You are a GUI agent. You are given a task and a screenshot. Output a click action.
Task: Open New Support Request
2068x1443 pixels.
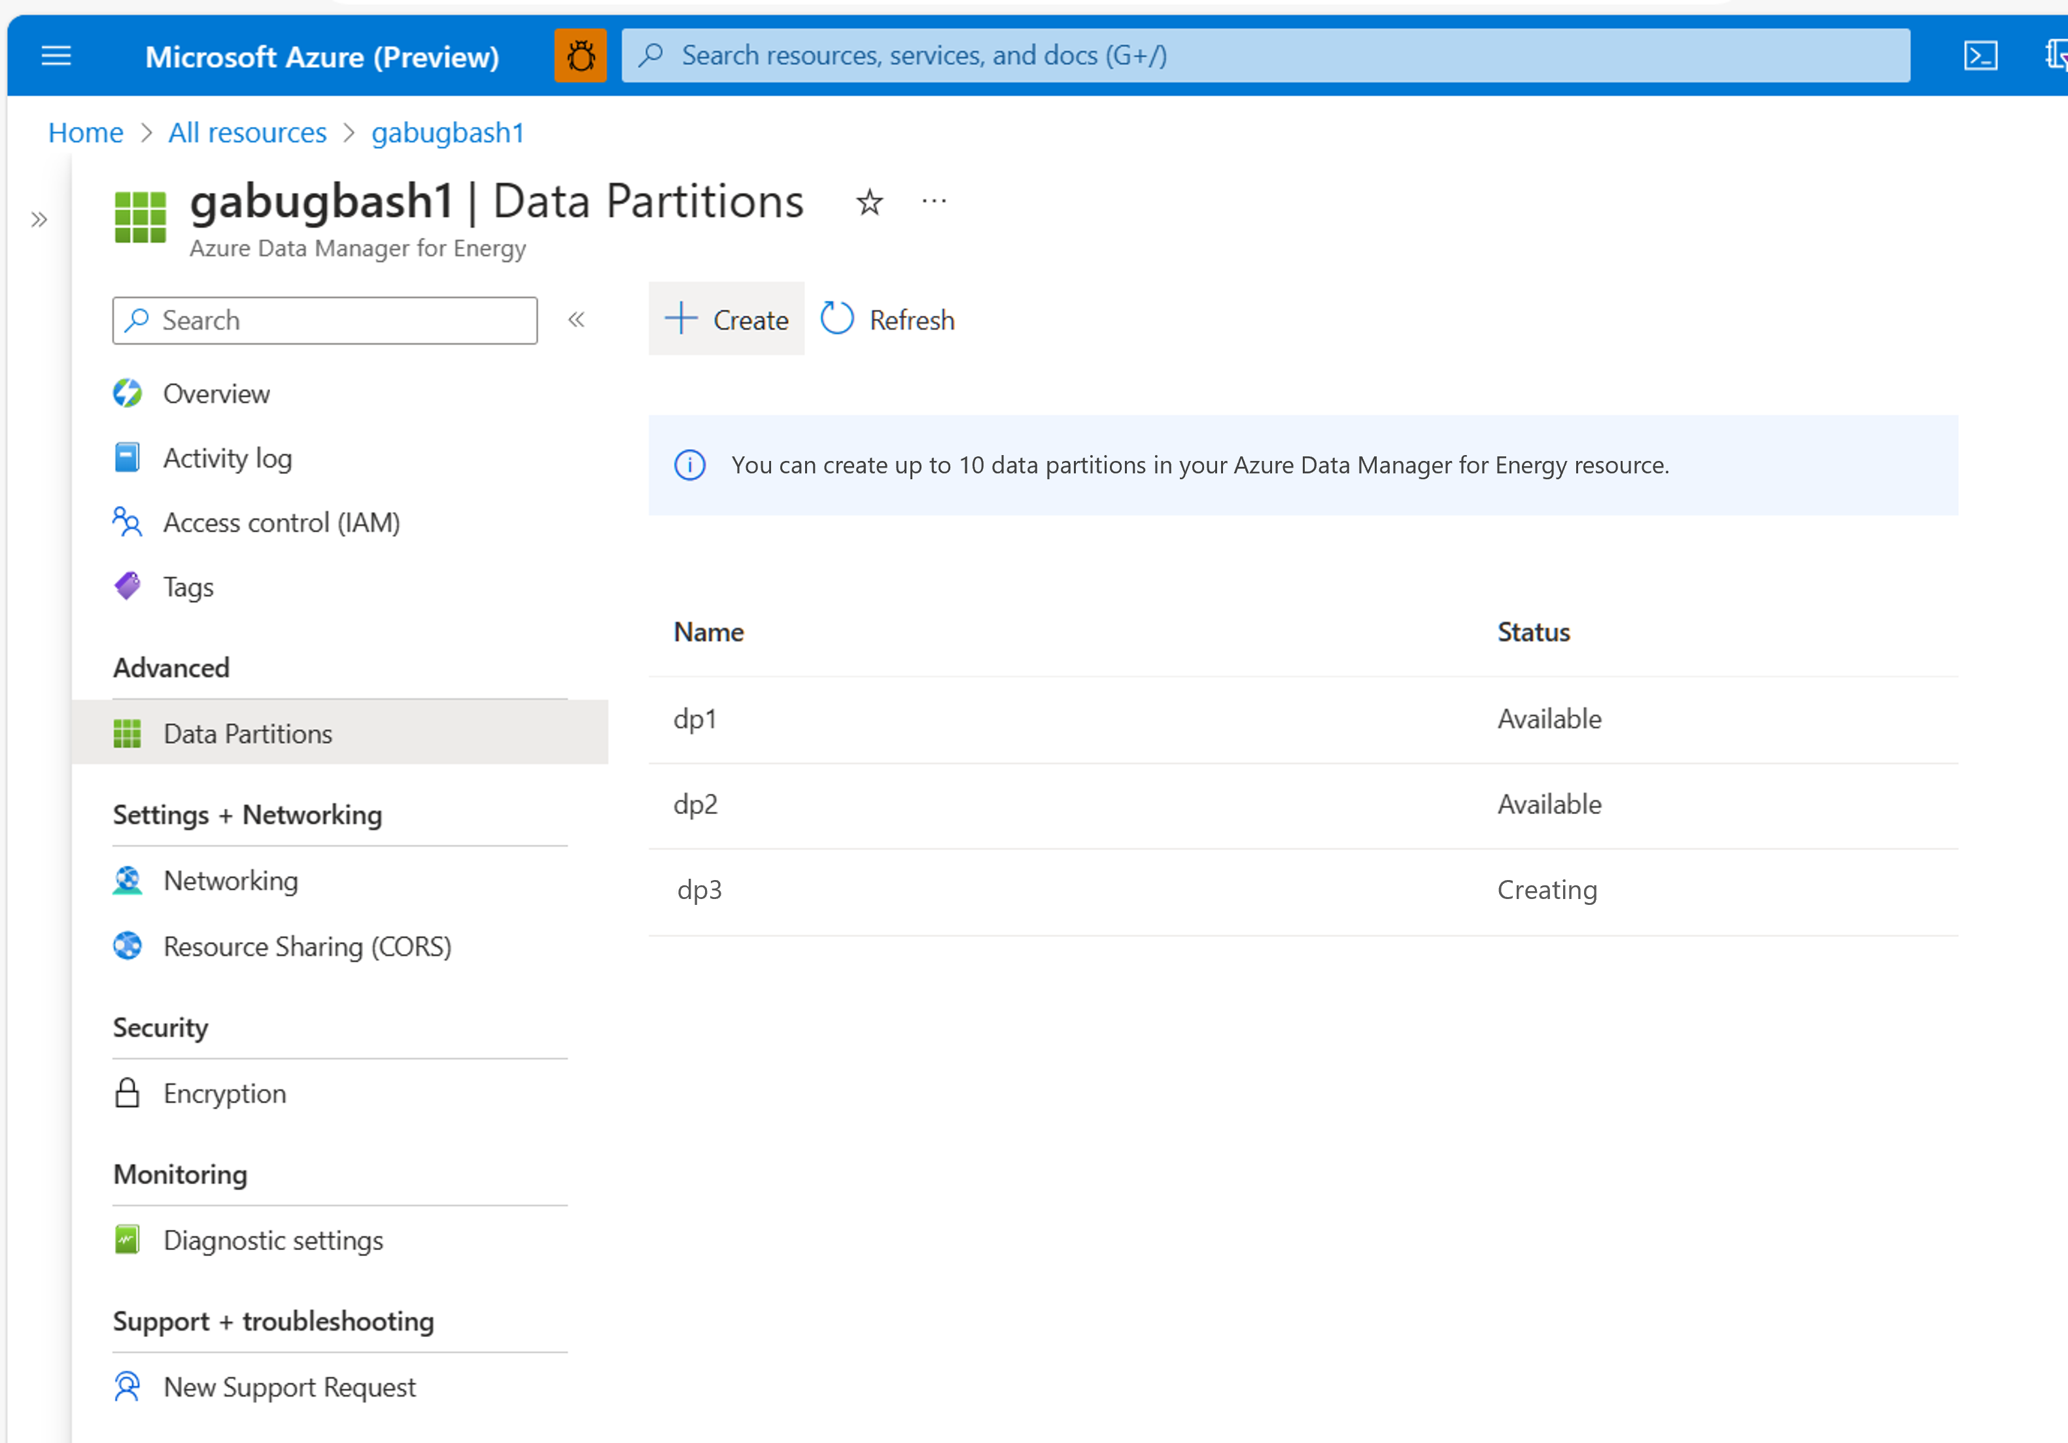coord(289,1386)
